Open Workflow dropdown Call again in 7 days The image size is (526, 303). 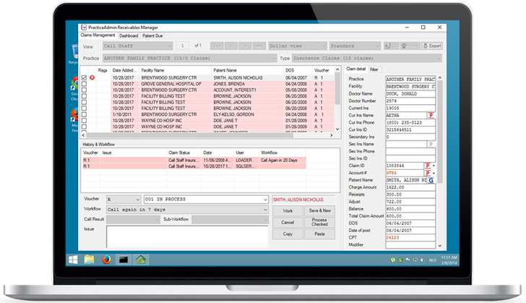[x=187, y=210]
